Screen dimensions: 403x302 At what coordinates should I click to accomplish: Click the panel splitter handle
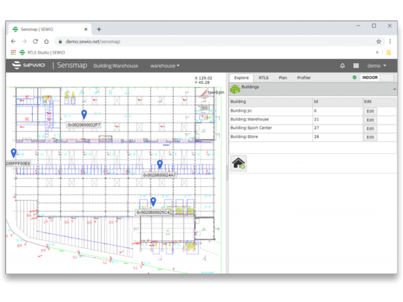tap(227, 173)
